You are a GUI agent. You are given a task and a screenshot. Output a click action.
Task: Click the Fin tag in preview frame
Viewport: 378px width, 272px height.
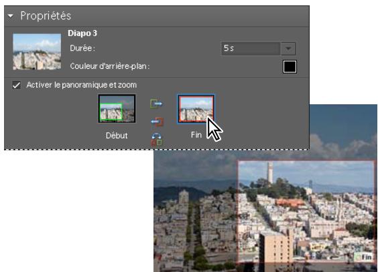tap(364, 257)
